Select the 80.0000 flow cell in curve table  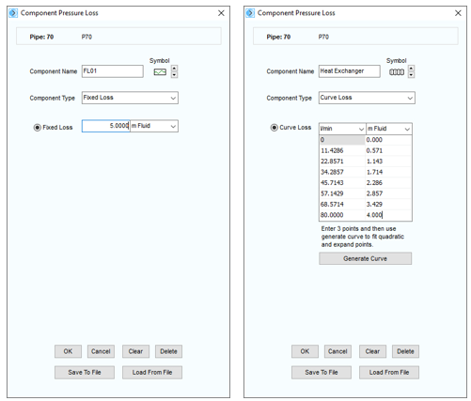tap(342, 215)
